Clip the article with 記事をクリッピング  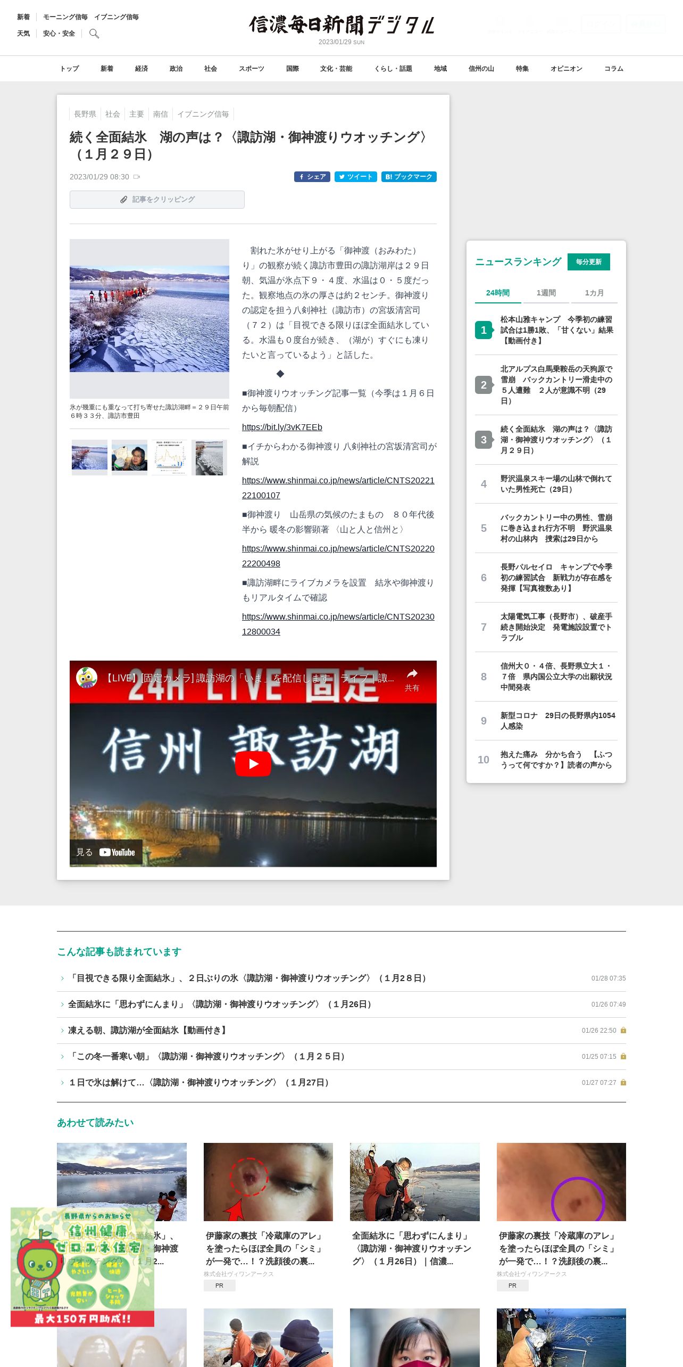coord(157,200)
